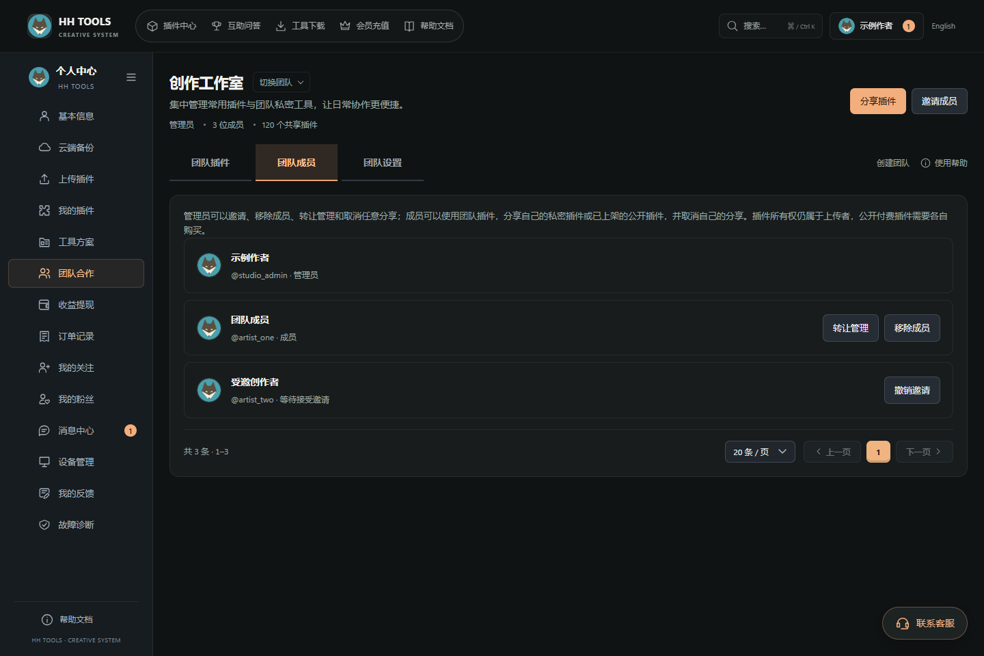This screenshot has height=656, width=984.
Task: Expand the 切换团队 dropdown
Action: pos(282,82)
